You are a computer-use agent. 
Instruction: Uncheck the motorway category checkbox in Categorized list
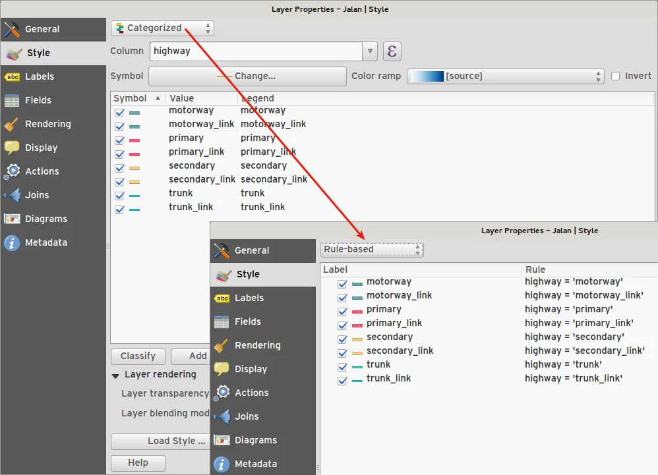119,113
